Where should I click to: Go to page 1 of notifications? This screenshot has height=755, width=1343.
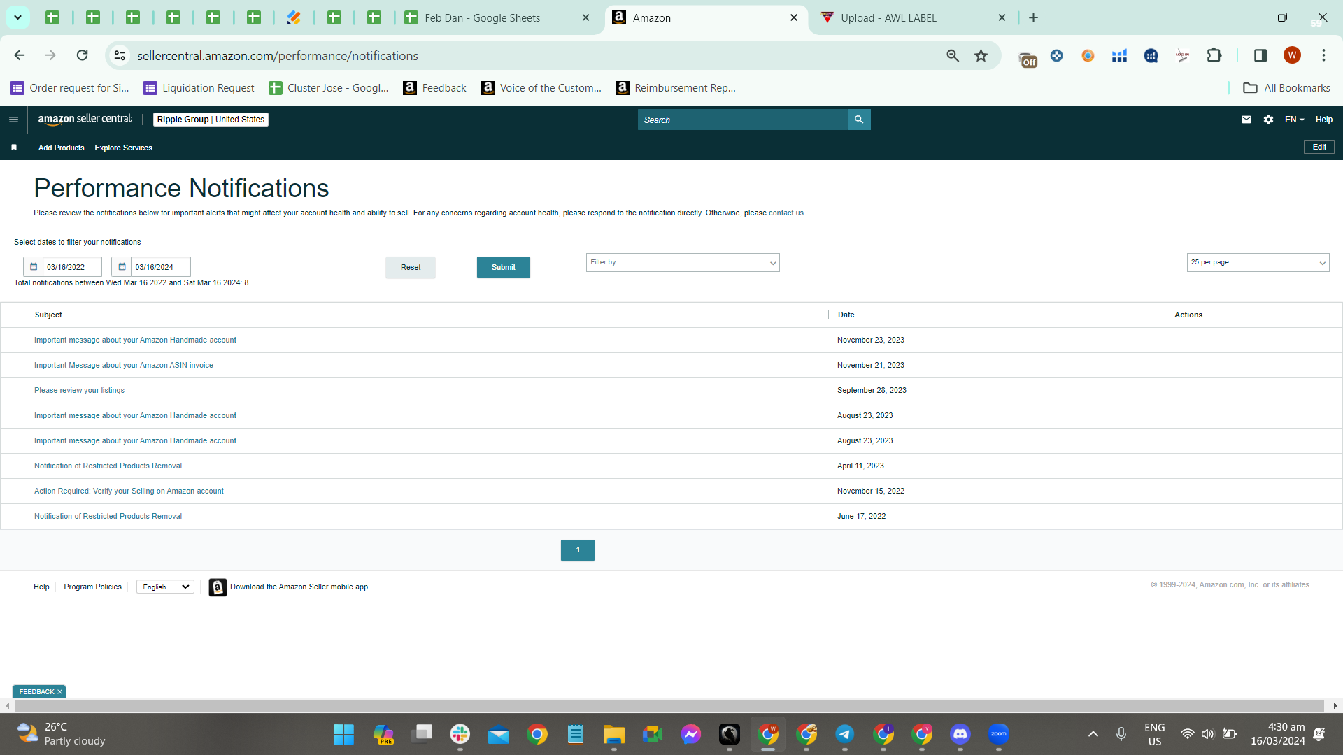click(x=578, y=550)
